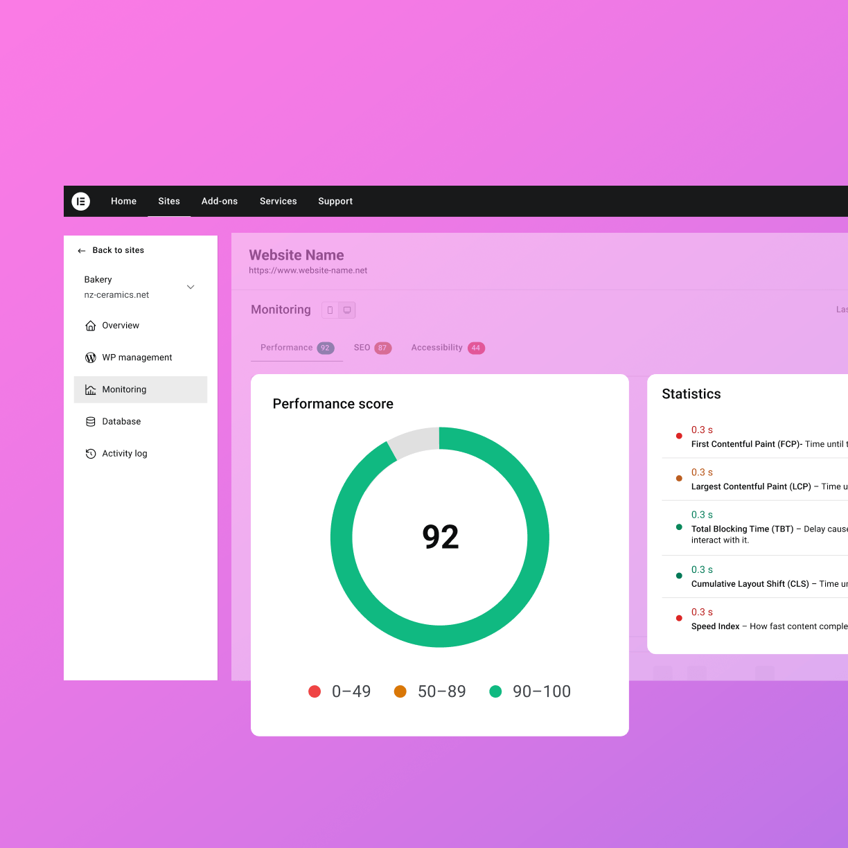
Task: Click the WordPress logo icon
Action: [x=90, y=357]
